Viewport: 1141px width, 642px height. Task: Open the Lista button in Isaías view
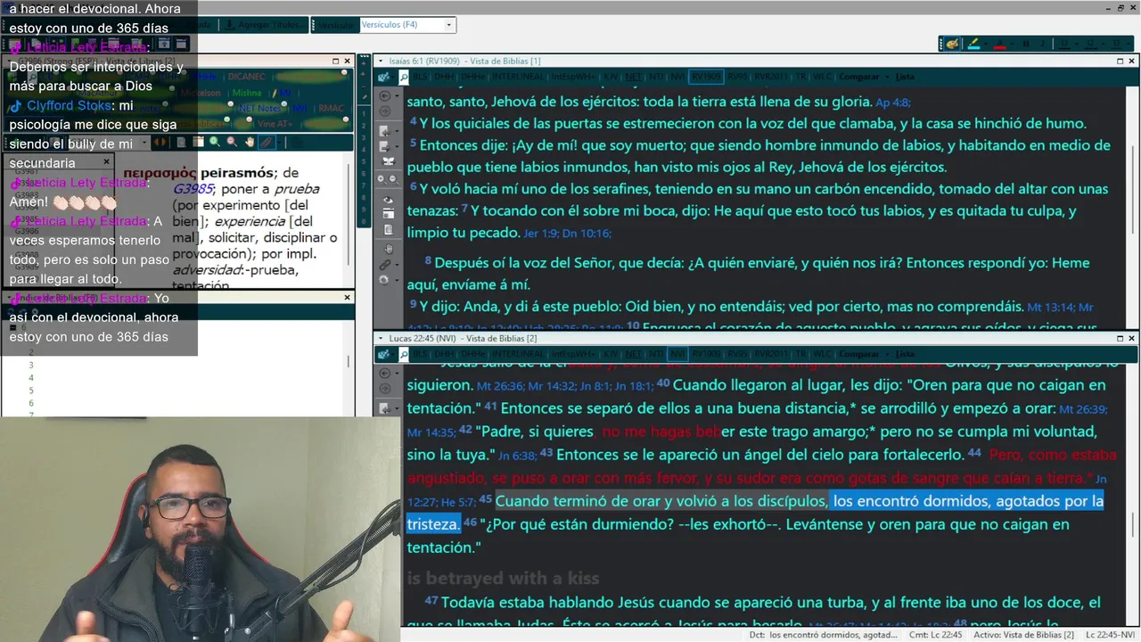[905, 77]
